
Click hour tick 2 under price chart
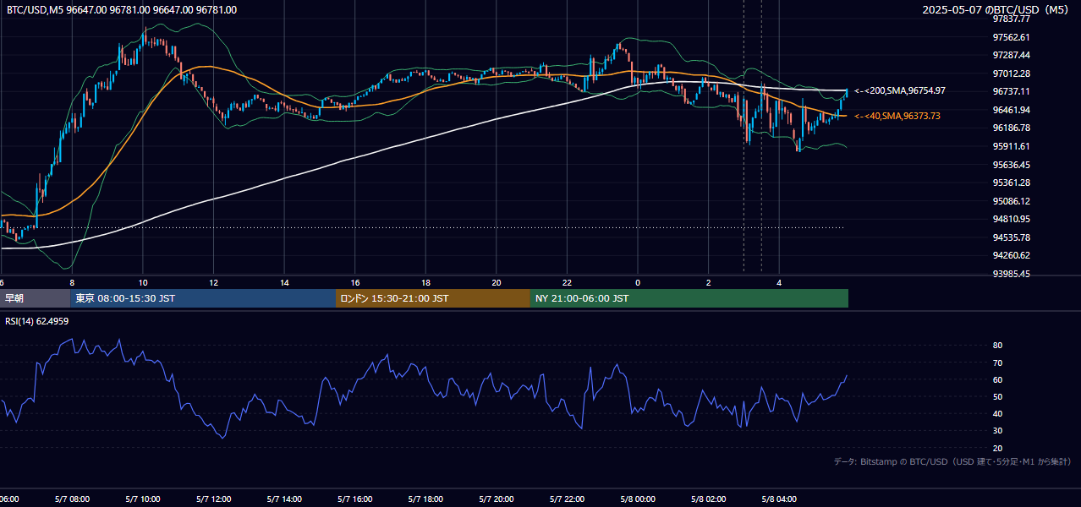coord(709,282)
